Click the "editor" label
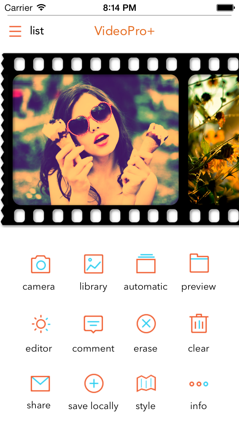The width and height of the screenshot is (239, 424). pos(39,348)
